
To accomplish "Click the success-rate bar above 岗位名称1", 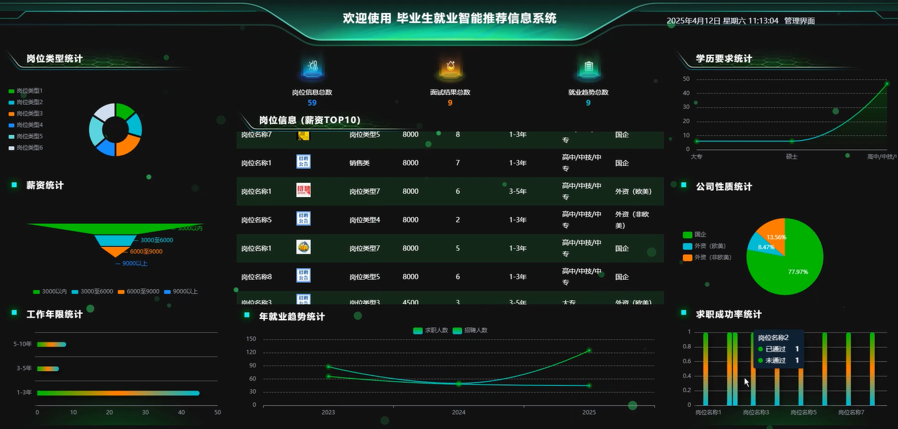I will coord(705,369).
